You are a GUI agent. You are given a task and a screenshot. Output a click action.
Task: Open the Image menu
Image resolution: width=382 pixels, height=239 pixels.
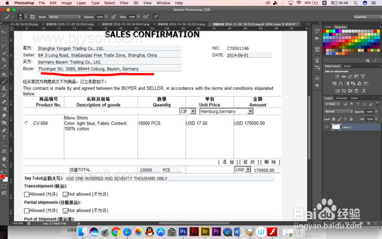pyautogui.click(x=66, y=3)
